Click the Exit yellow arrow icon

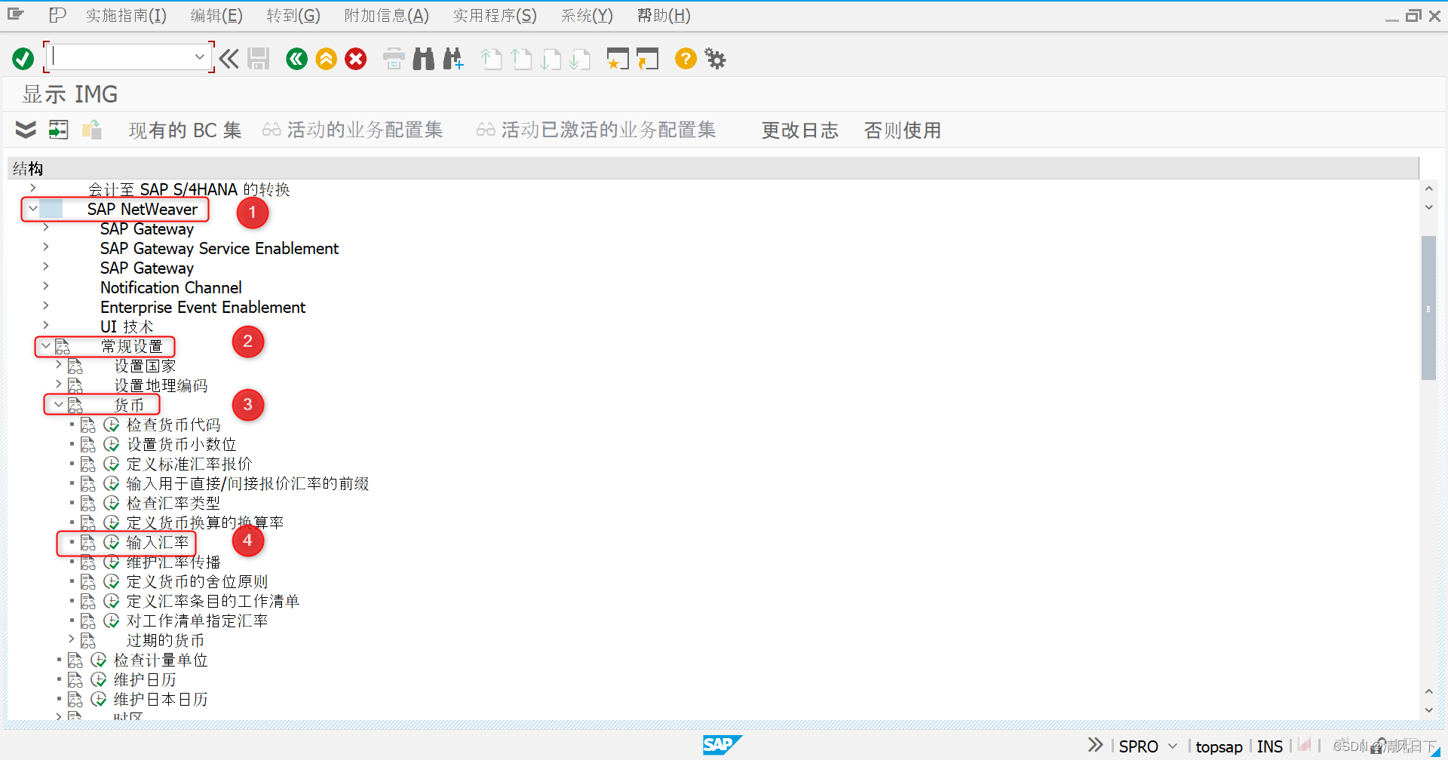[326, 59]
